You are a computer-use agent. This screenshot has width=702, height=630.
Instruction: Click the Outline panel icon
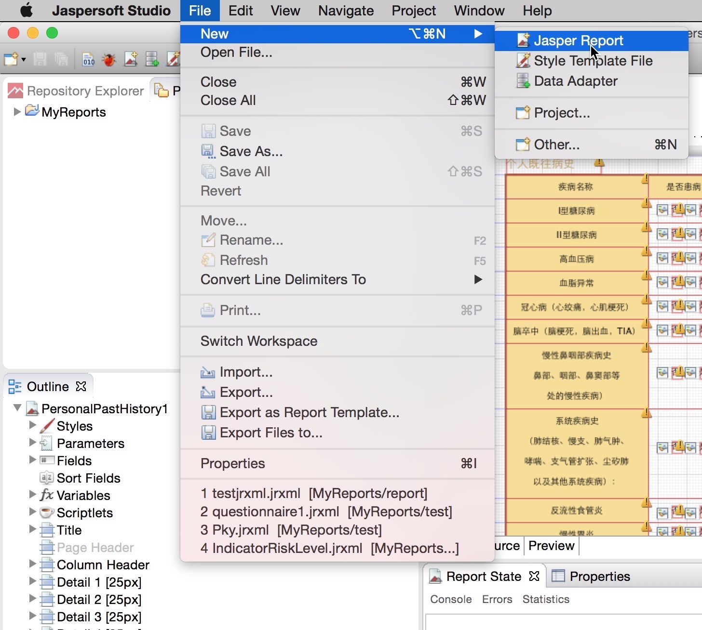(x=15, y=386)
